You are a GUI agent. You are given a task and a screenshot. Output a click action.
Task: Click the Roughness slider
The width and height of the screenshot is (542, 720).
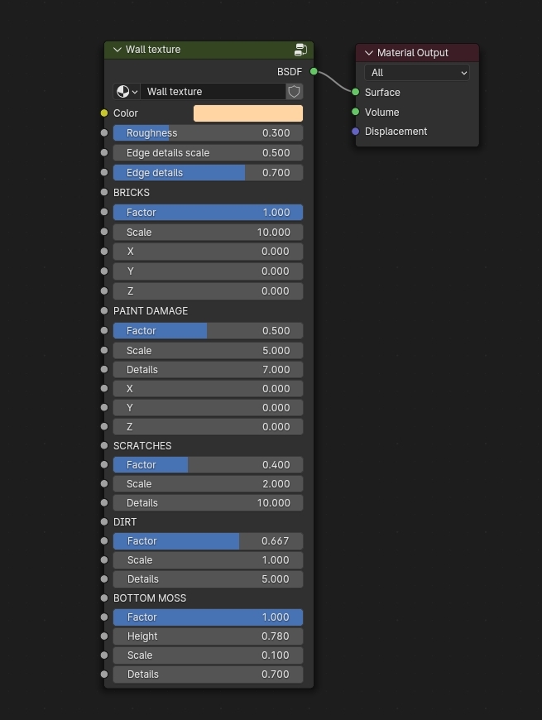(208, 133)
